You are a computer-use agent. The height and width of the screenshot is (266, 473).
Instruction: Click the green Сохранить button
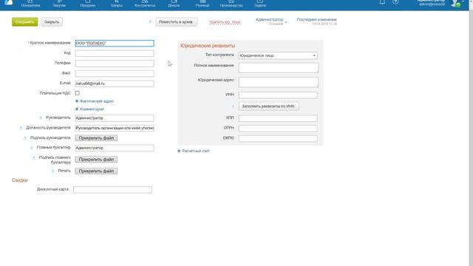coord(24,22)
